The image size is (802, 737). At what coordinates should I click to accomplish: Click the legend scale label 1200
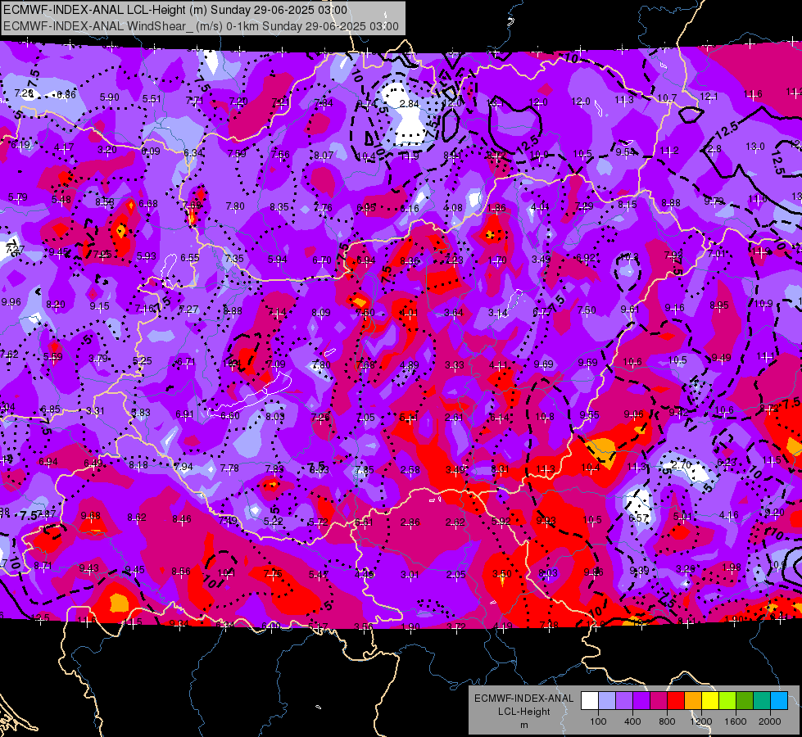click(701, 721)
